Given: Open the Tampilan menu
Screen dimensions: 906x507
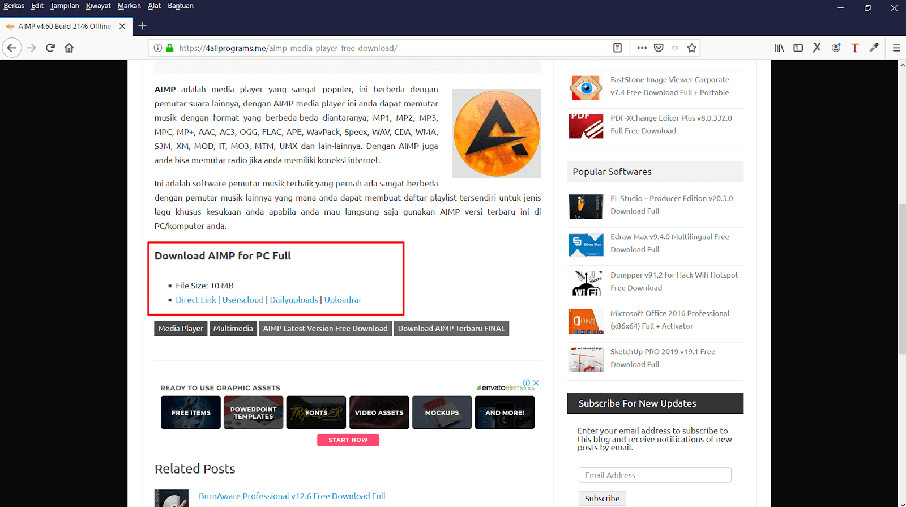Looking at the screenshot, I should click(x=65, y=6).
